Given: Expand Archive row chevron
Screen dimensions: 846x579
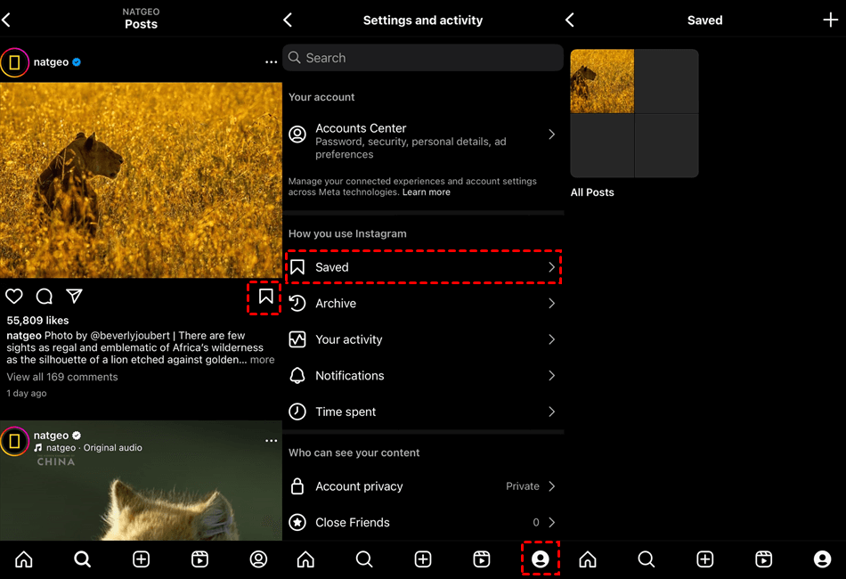Looking at the screenshot, I should pos(551,303).
